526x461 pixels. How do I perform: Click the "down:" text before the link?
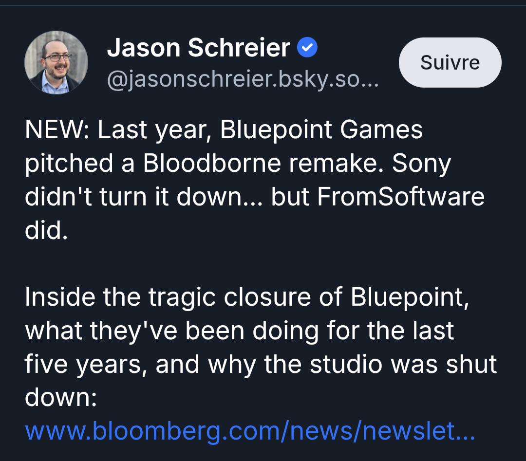coord(61,397)
